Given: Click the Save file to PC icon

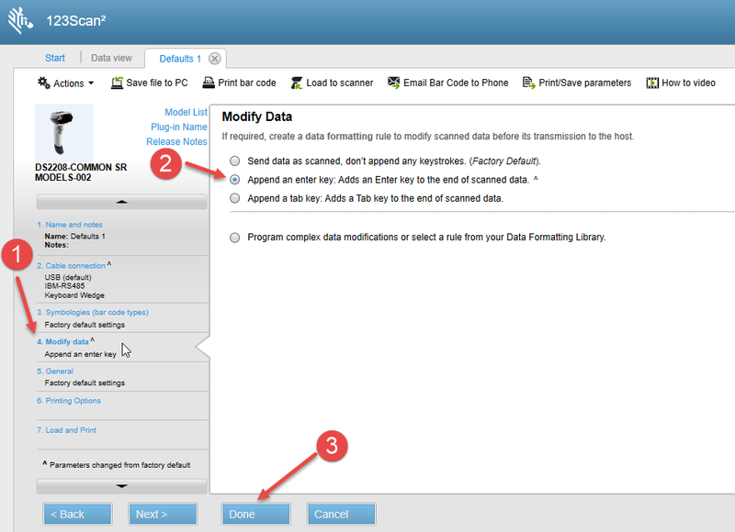Looking at the screenshot, I should tap(117, 83).
